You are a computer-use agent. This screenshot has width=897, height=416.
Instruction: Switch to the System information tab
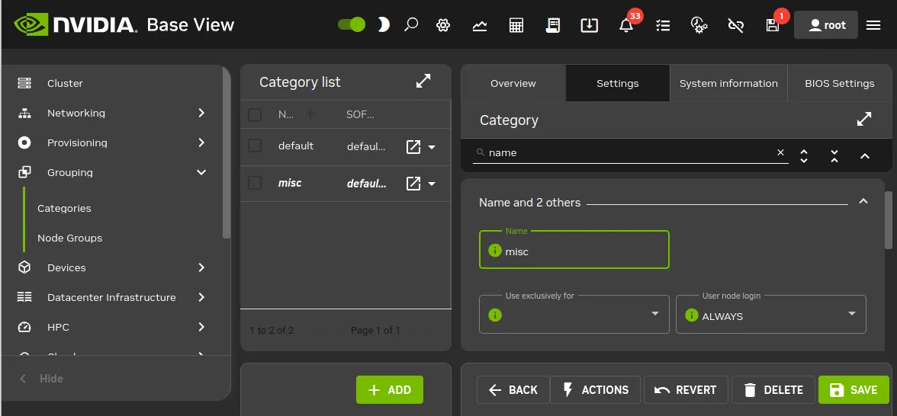tap(729, 84)
